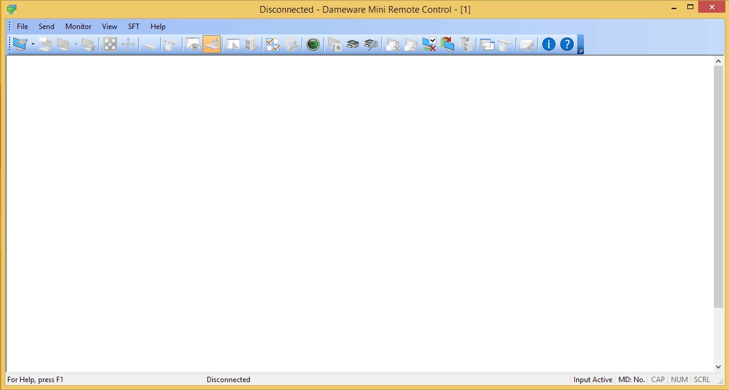Click 'For Help, press F1' status text

click(x=35, y=380)
